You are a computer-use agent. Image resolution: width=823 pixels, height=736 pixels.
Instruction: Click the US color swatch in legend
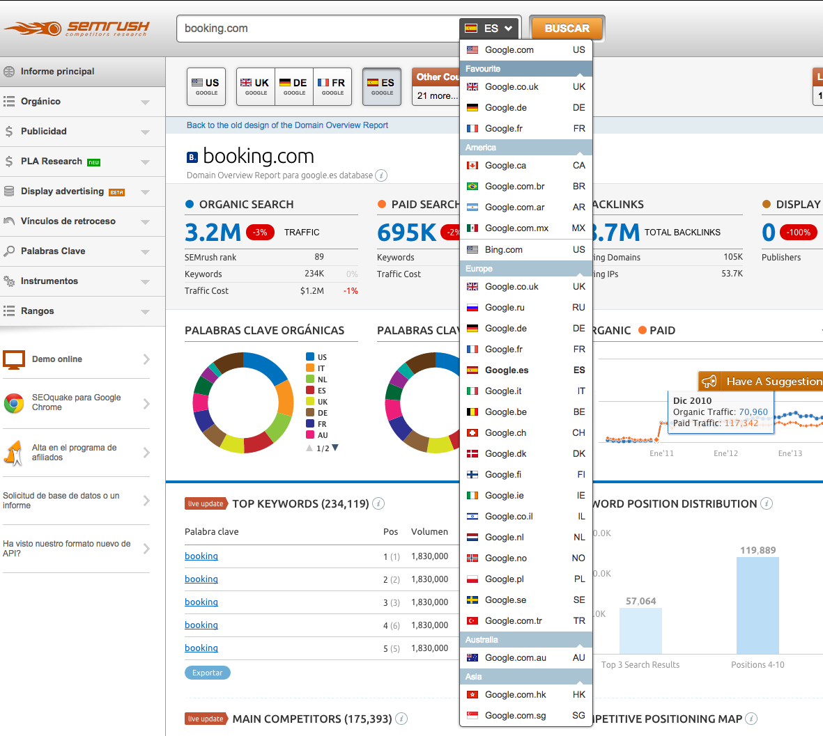pos(310,357)
